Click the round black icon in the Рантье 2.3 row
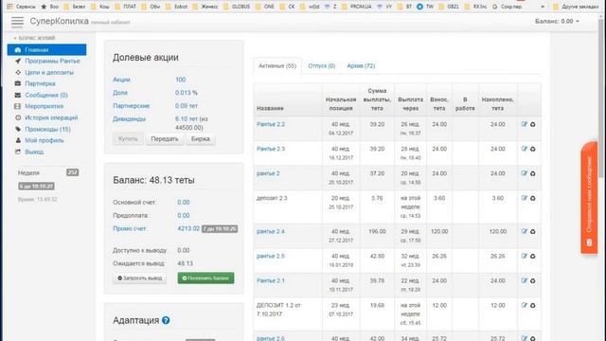The height and width of the screenshot is (341, 606). pos(532,150)
